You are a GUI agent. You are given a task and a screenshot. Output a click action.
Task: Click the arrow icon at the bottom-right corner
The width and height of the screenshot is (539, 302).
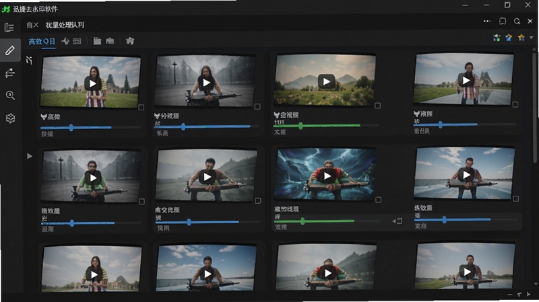tap(529, 295)
